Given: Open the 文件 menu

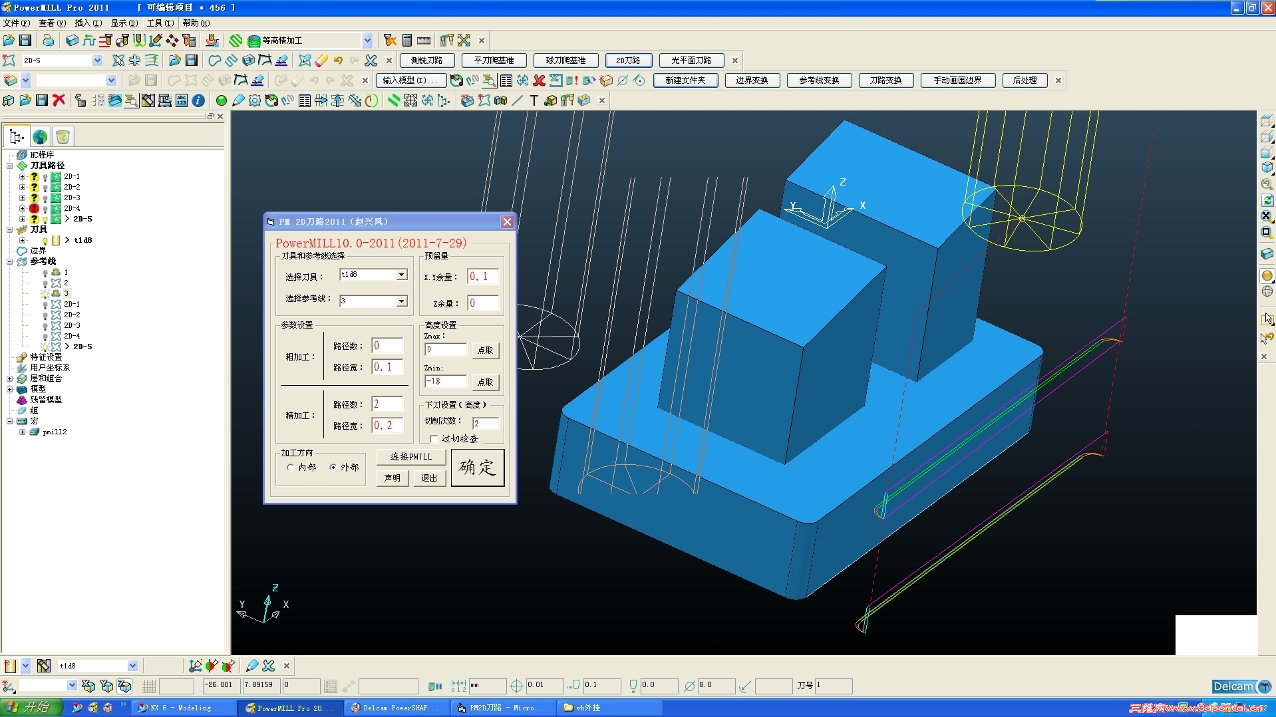Looking at the screenshot, I should coord(17,23).
